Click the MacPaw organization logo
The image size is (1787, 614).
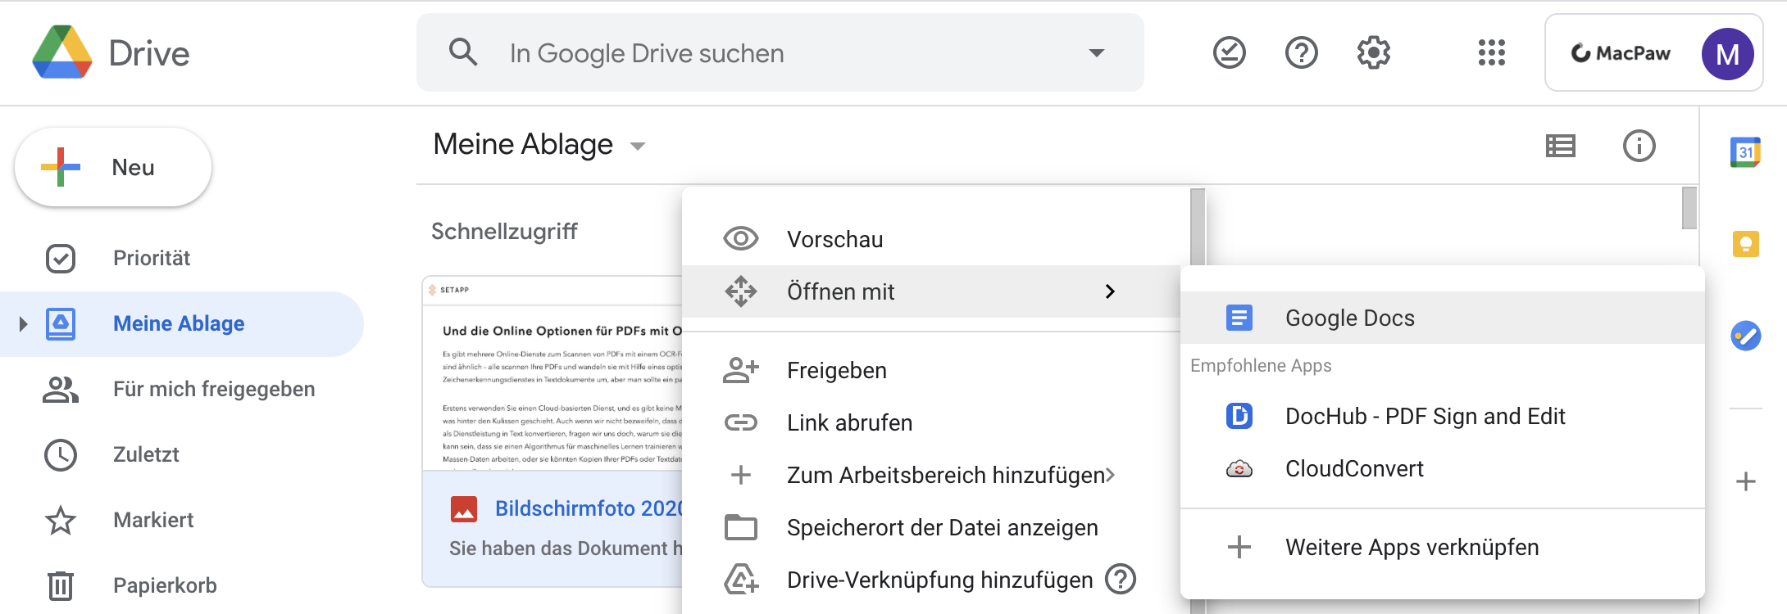tap(1620, 53)
